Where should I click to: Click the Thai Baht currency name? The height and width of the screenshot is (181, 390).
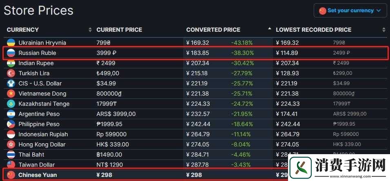(31, 155)
